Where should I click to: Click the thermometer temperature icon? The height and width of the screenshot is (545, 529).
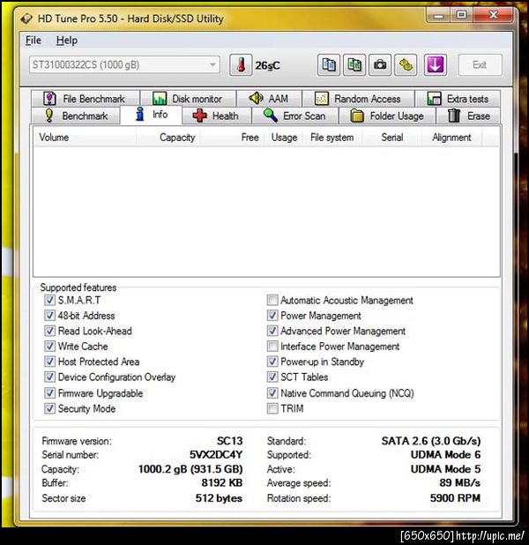point(241,65)
